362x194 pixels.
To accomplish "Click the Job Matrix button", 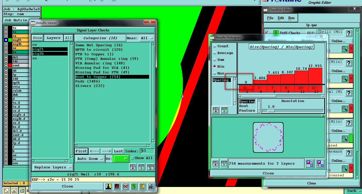I will coord(16,20).
